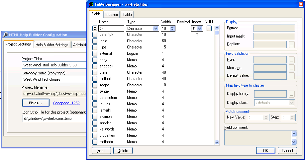Screen dimensions: 305x160
Task: Toggle the NULL checkbox for pk field
Action: pos(209,29)
